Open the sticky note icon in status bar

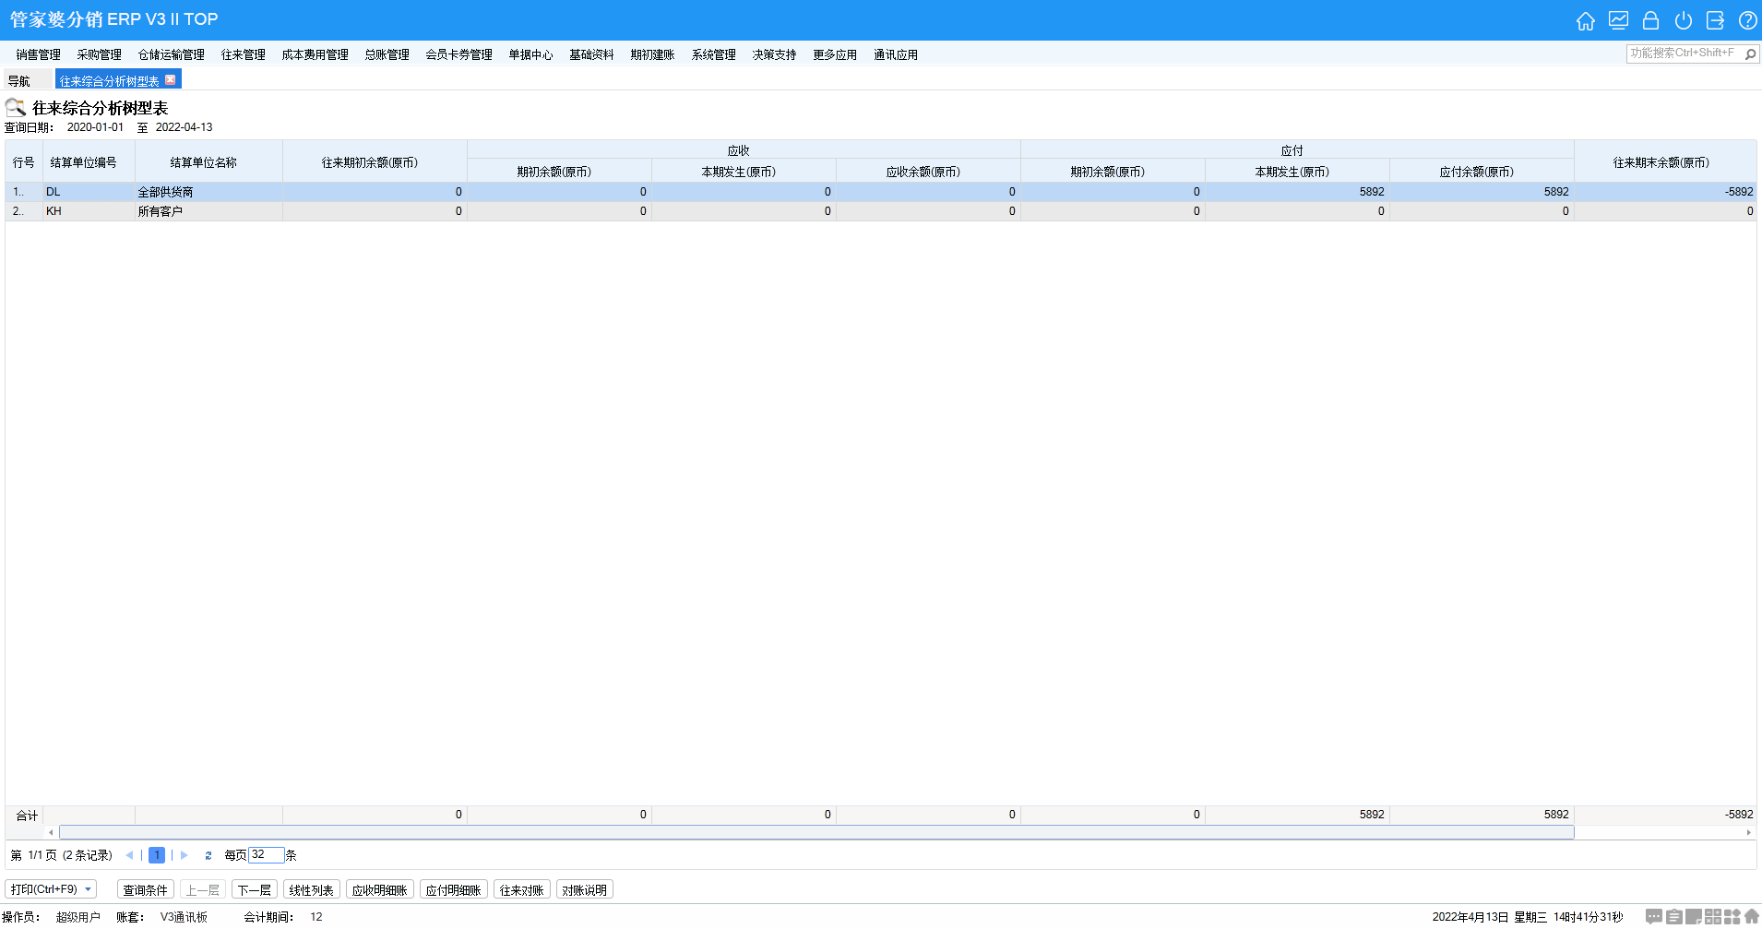[x=1694, y=916]
